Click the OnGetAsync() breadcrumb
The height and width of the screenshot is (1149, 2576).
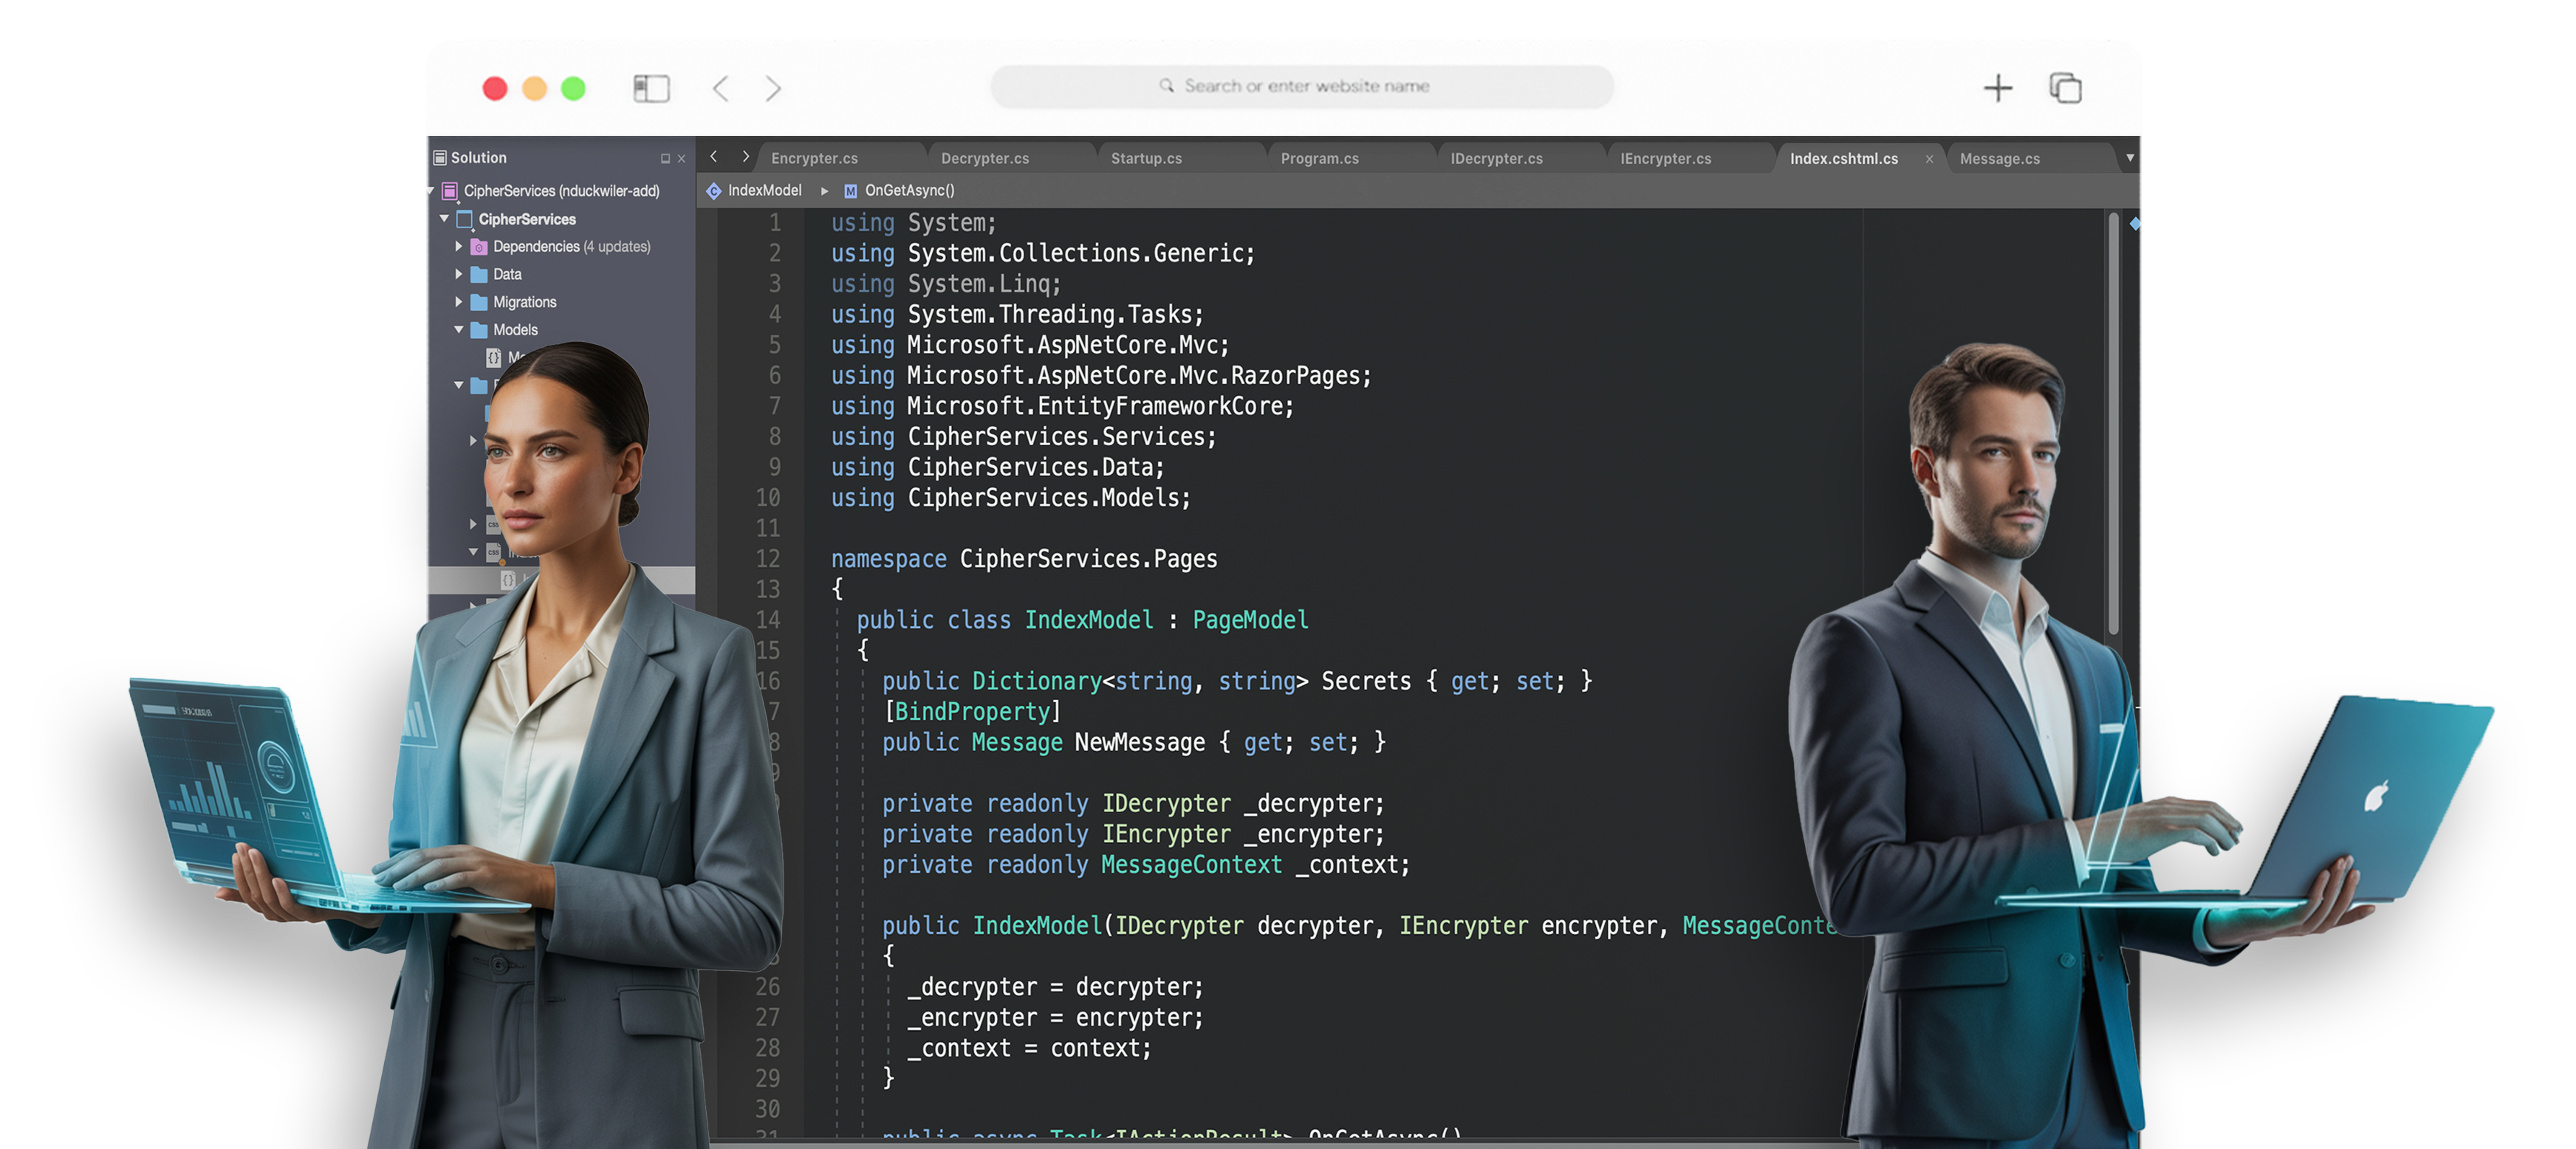pos(909,190)
